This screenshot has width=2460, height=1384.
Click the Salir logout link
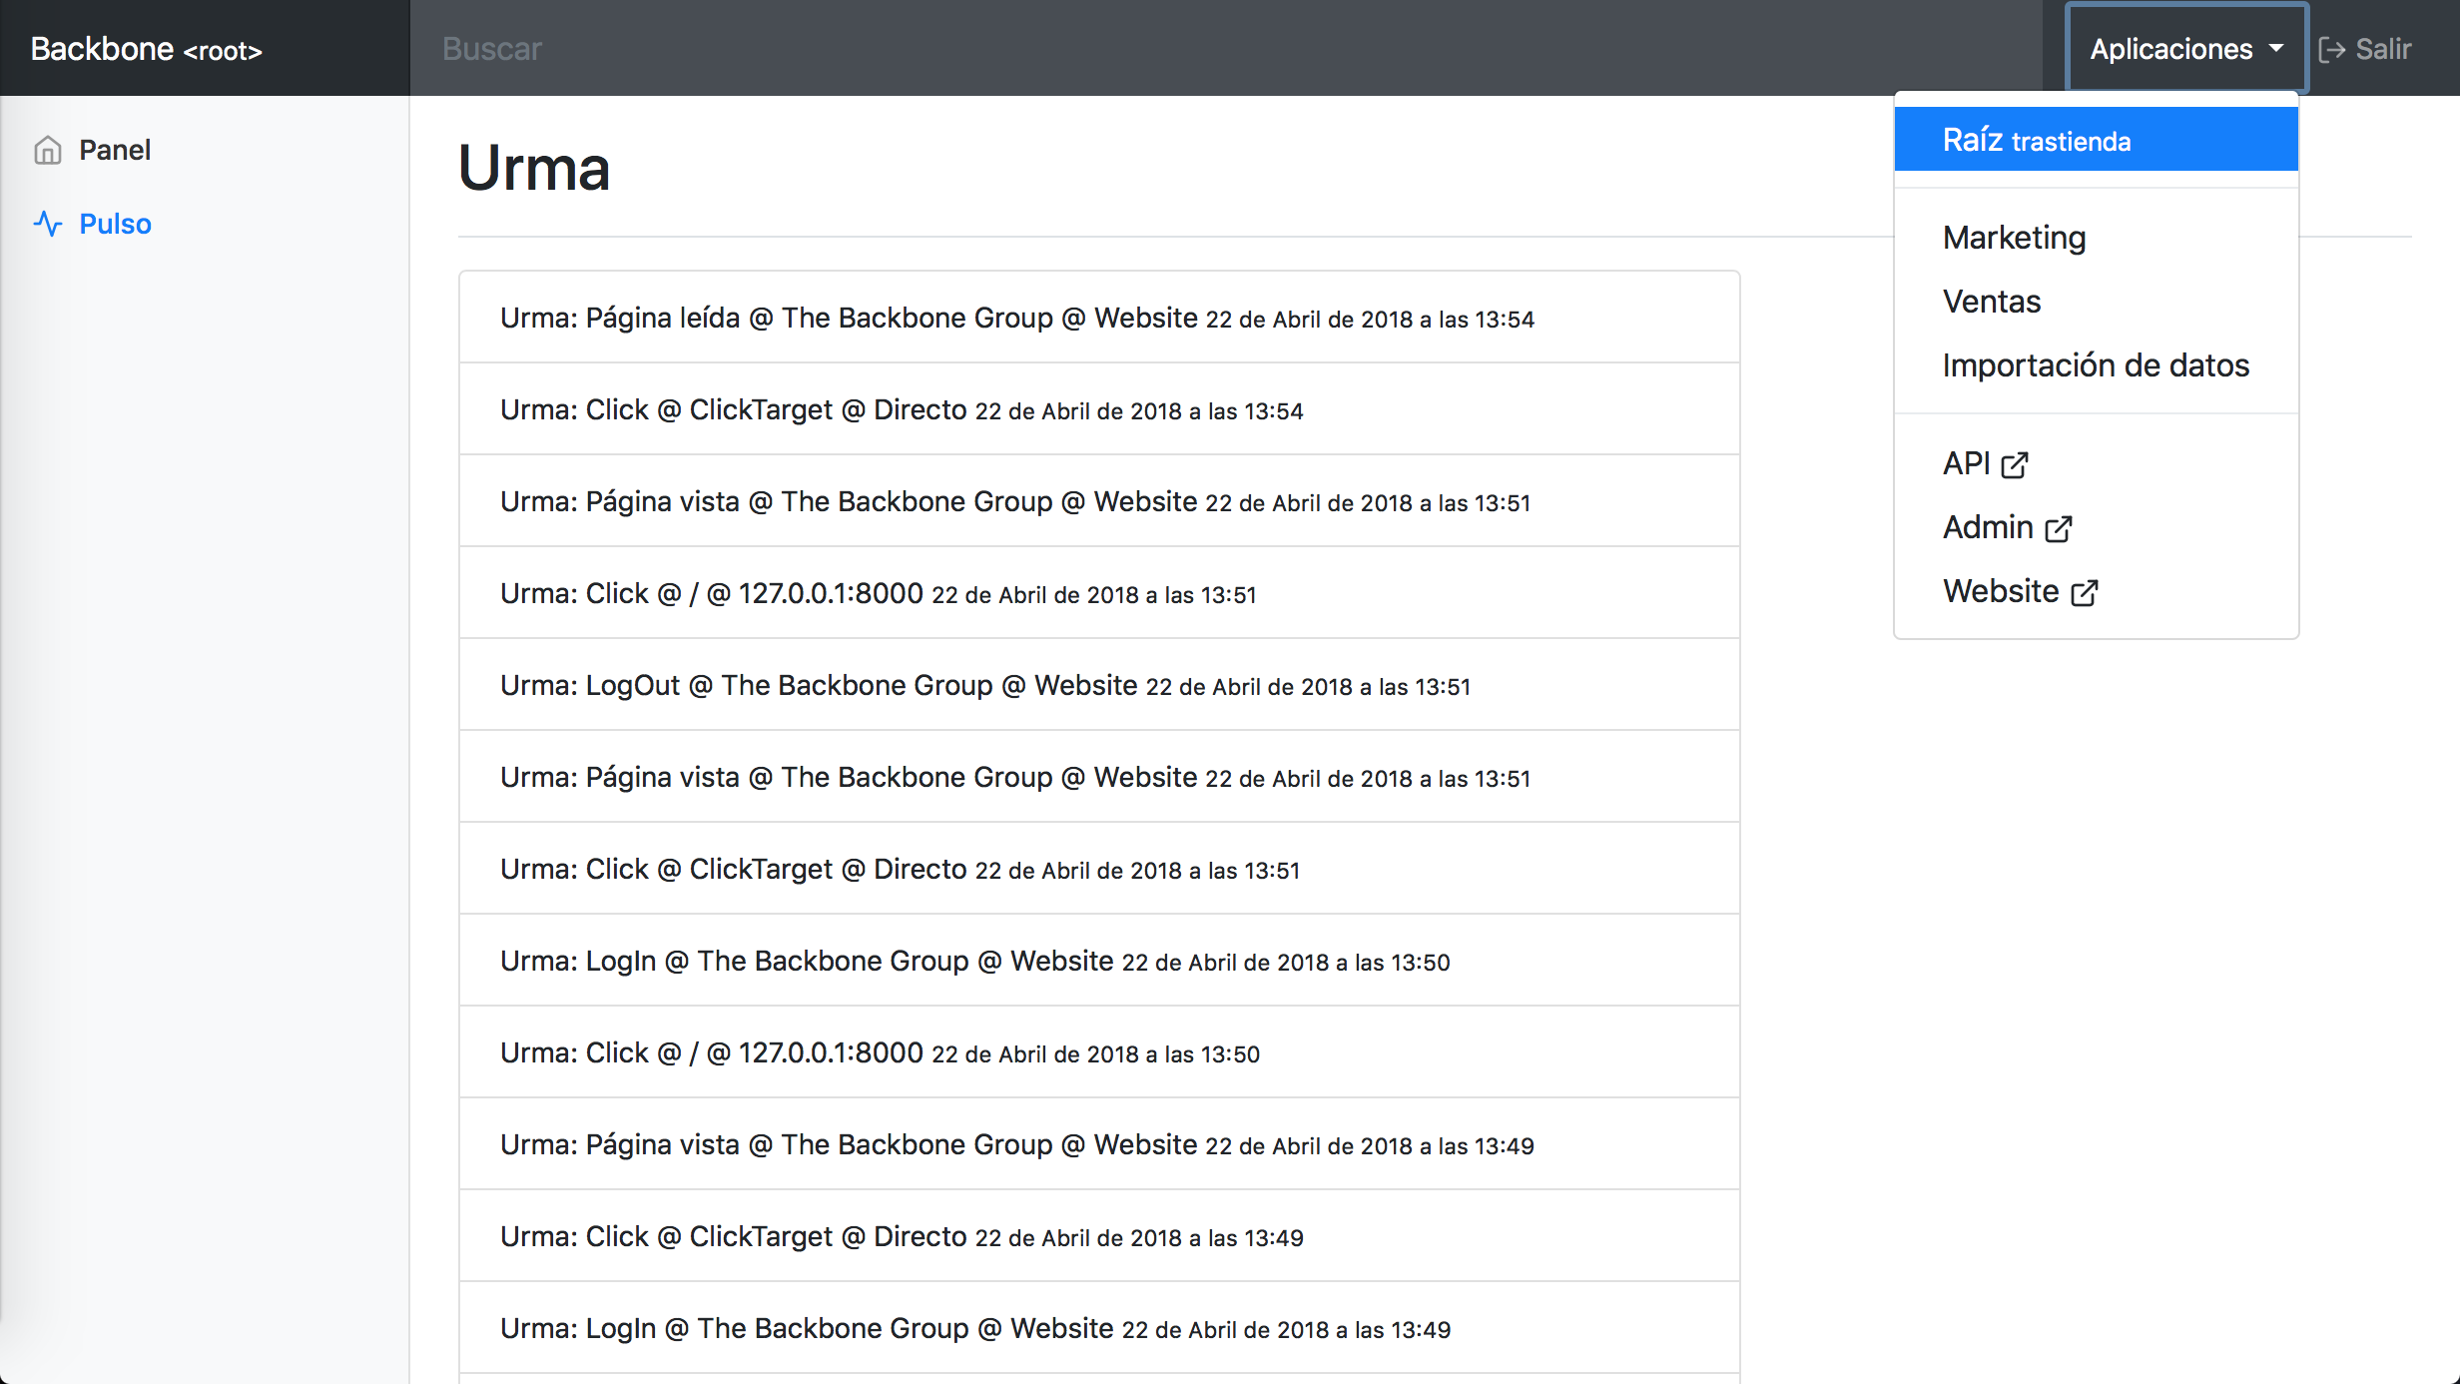point(2382,49)
